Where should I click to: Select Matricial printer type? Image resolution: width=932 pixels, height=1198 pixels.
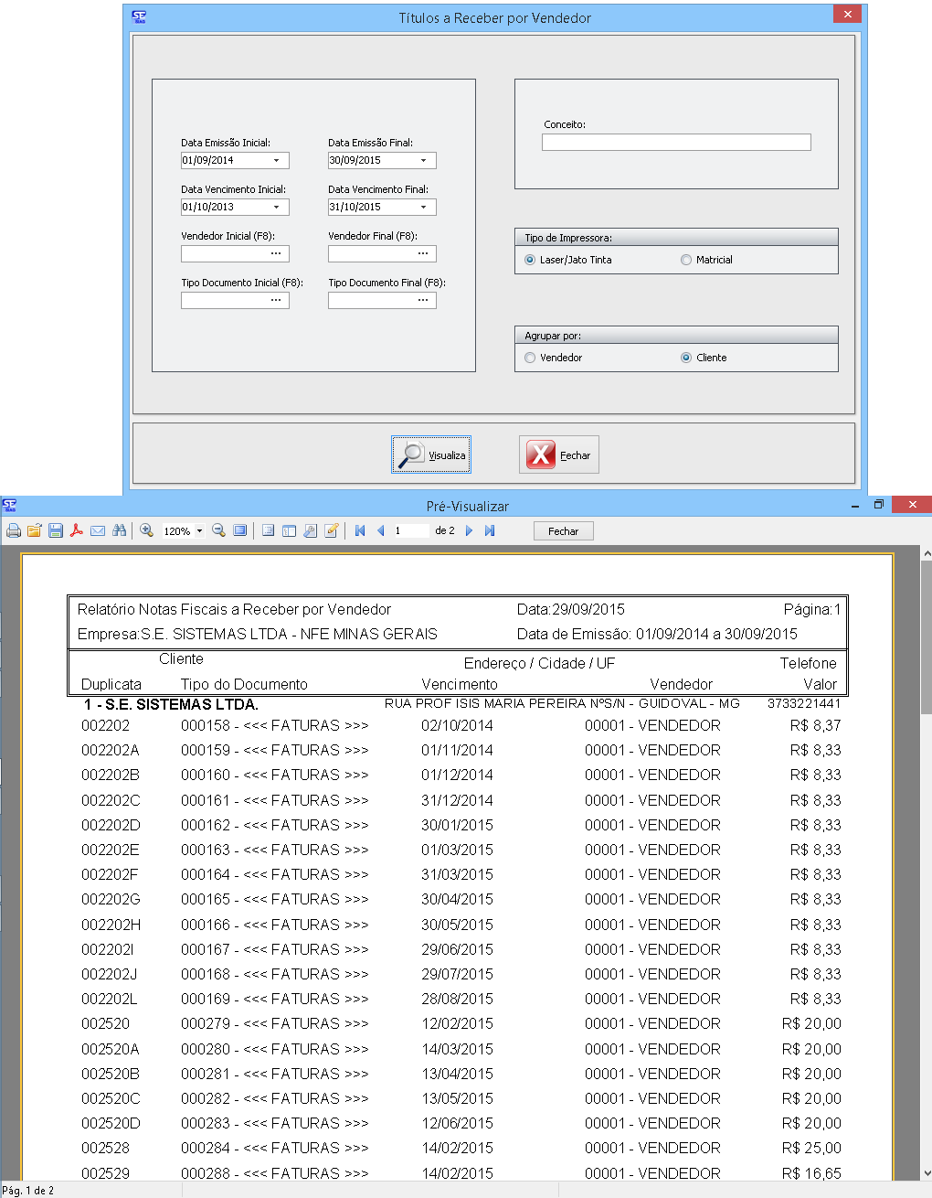[686, 260]
